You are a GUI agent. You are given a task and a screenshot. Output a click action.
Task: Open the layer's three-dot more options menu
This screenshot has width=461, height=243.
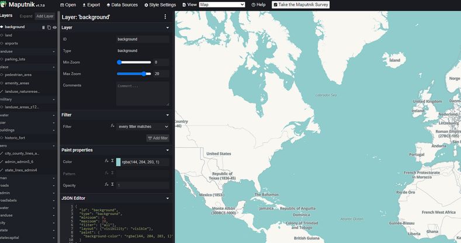click(x=166, y=17)
